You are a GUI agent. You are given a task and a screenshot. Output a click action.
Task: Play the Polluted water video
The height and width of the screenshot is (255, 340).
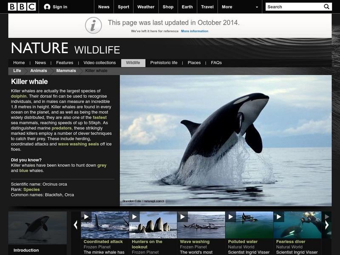[230, 217]
